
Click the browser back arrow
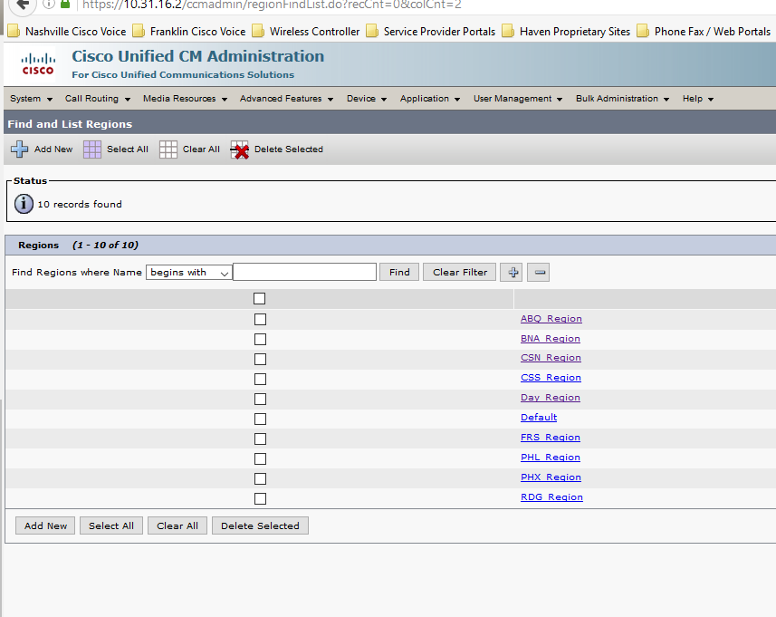click(x=23, y=5)
